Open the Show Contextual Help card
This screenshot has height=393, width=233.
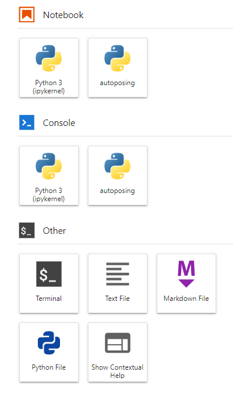[x=118, y=352]
